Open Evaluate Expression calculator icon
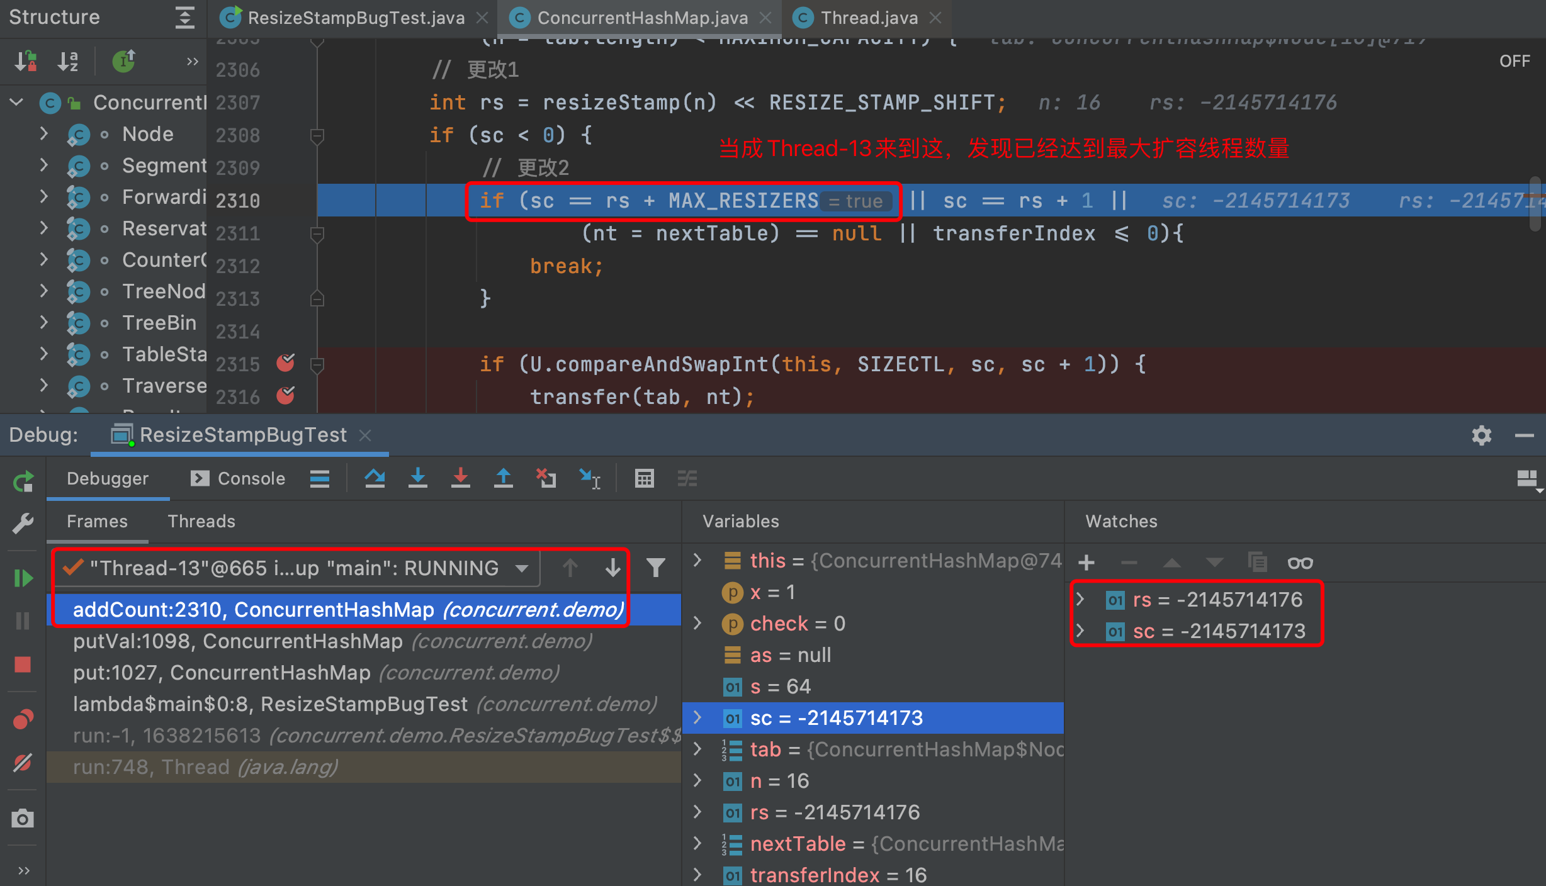 pos(645,479)
